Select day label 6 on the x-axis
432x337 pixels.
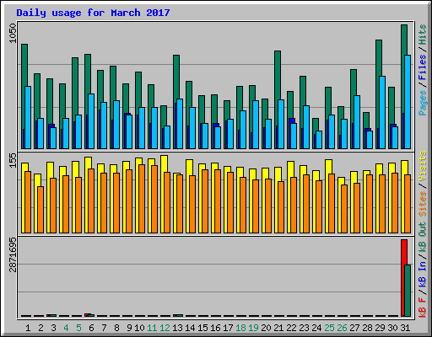click(91, 328)
